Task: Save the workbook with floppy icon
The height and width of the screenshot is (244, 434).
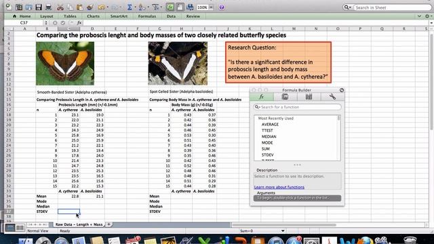Action: [39, 7]
